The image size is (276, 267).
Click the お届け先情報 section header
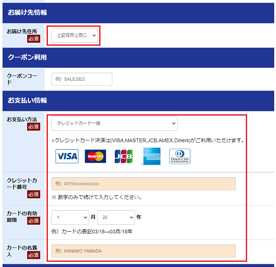(138, 13)
